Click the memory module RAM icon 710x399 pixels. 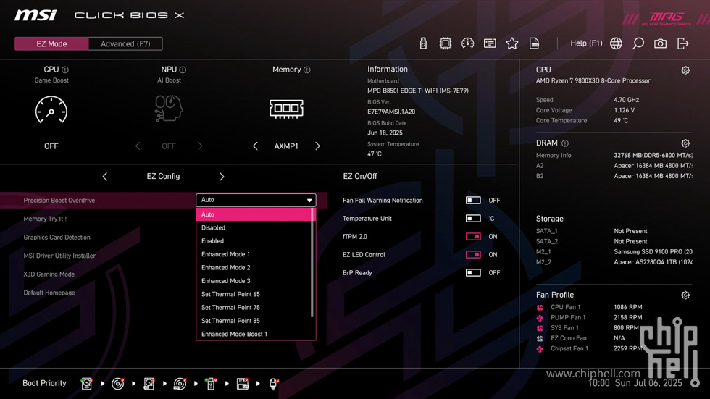pos(286,109)
